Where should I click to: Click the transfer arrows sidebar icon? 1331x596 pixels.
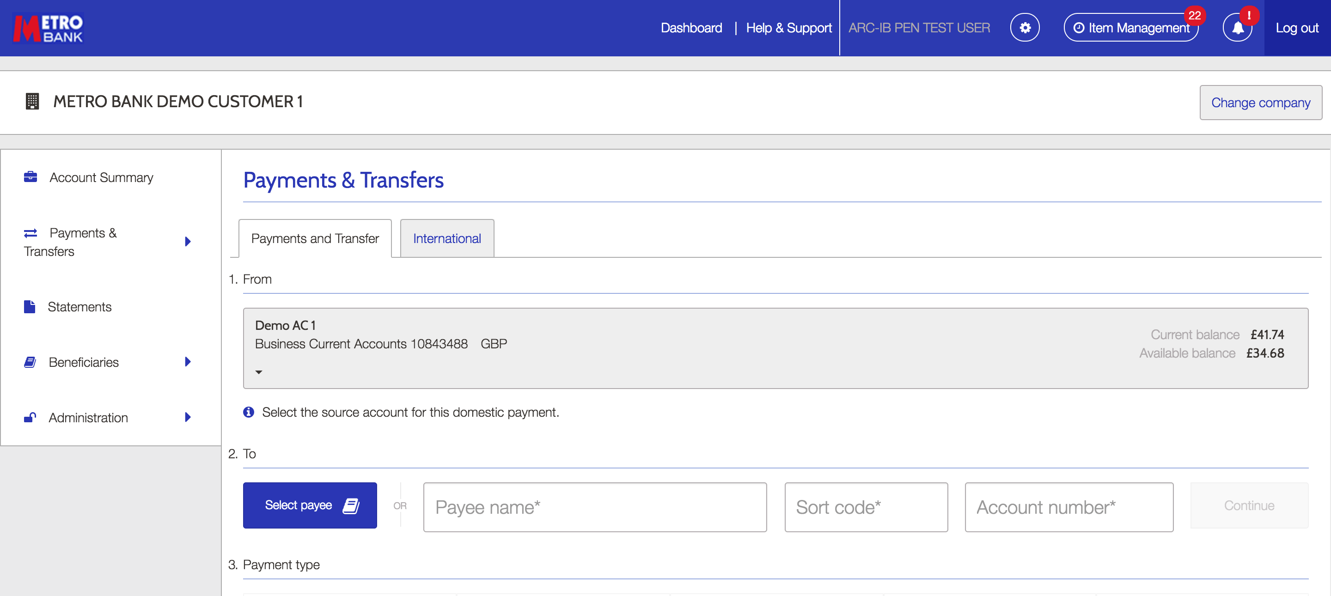(31, 233)
